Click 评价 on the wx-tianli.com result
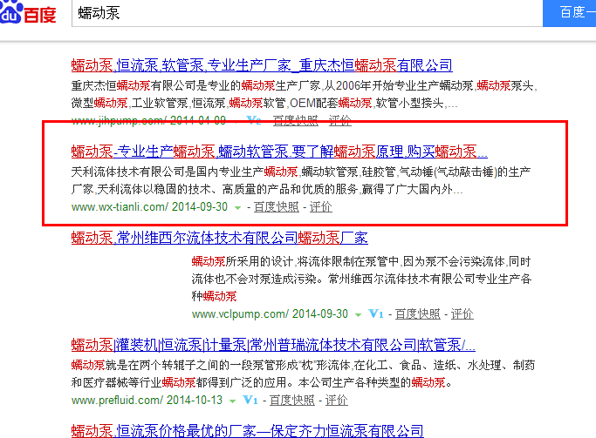Image resolution: width=596 pixels, height=438 pixels. pyautogui.click(x=321, y=206)
